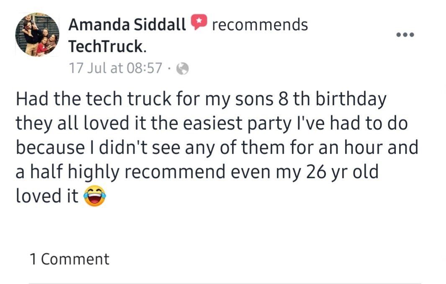This screenshot has height=284, width=446.
Task: Click the line starting "Had the tech truck"
Action: point(201,100)
